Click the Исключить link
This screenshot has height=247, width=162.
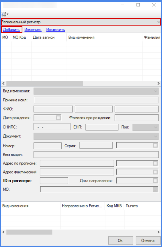(x=56, y=30)
